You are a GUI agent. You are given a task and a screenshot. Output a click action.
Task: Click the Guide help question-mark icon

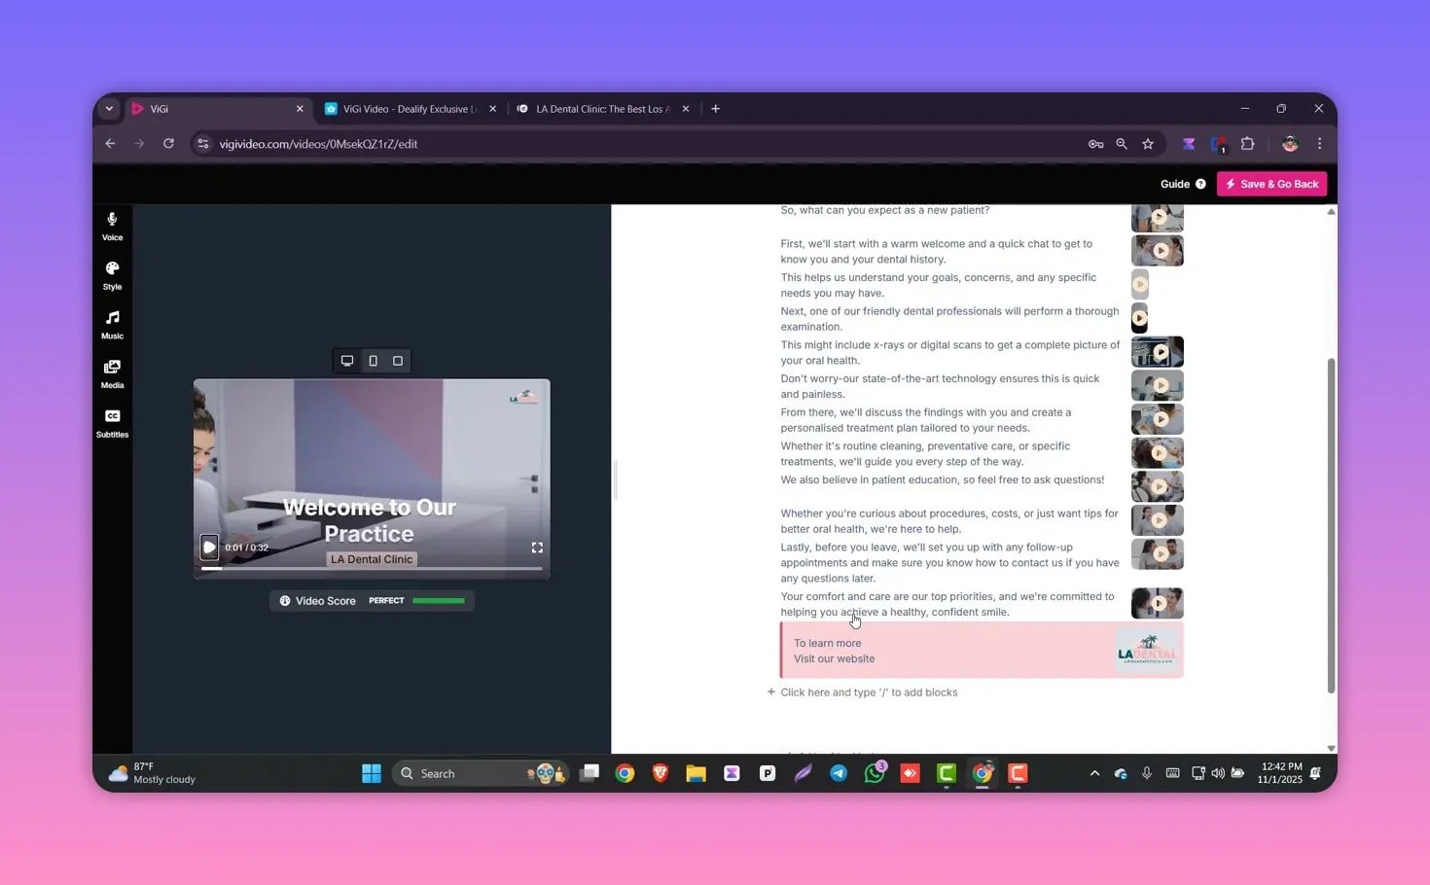pos(1200,184)
